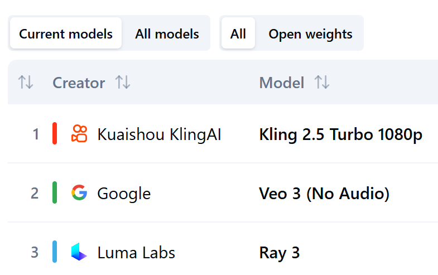438x275 pixels.
Task: Click the Kuaishou KlingAI creator name
Action: pyautogui.click(x=159, y=134)
